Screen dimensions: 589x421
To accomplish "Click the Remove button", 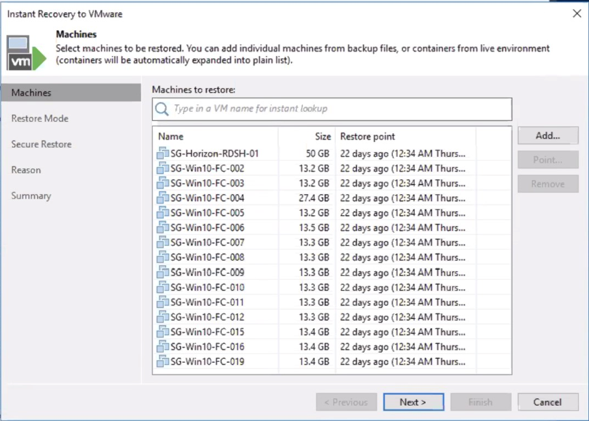I will (x=548, y=184).
